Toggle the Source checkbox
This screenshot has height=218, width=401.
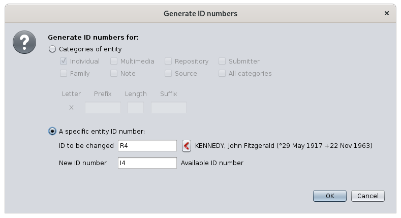168,73
